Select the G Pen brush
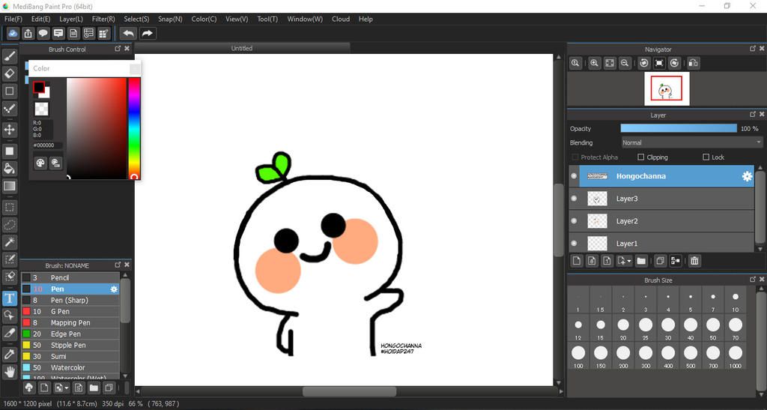This screenshot has width=767, height=410. (x=70, y=311)
